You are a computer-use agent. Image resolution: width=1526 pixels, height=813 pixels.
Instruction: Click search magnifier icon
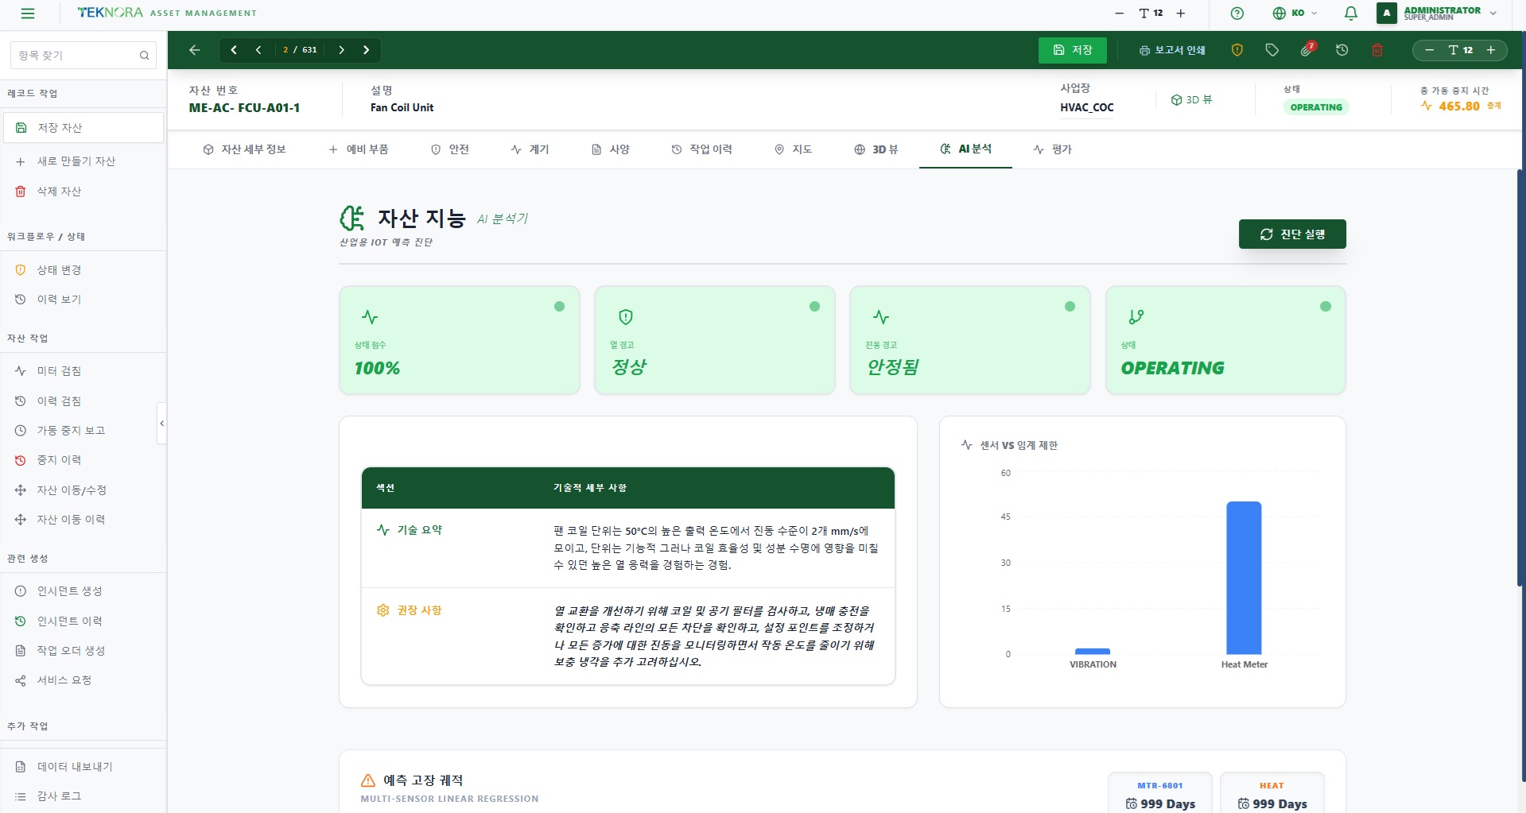pos(144,56)
